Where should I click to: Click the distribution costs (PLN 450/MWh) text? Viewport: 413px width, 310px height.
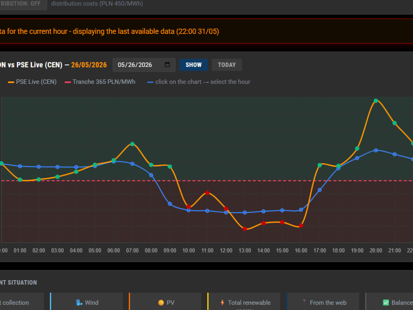click(97, 4)
